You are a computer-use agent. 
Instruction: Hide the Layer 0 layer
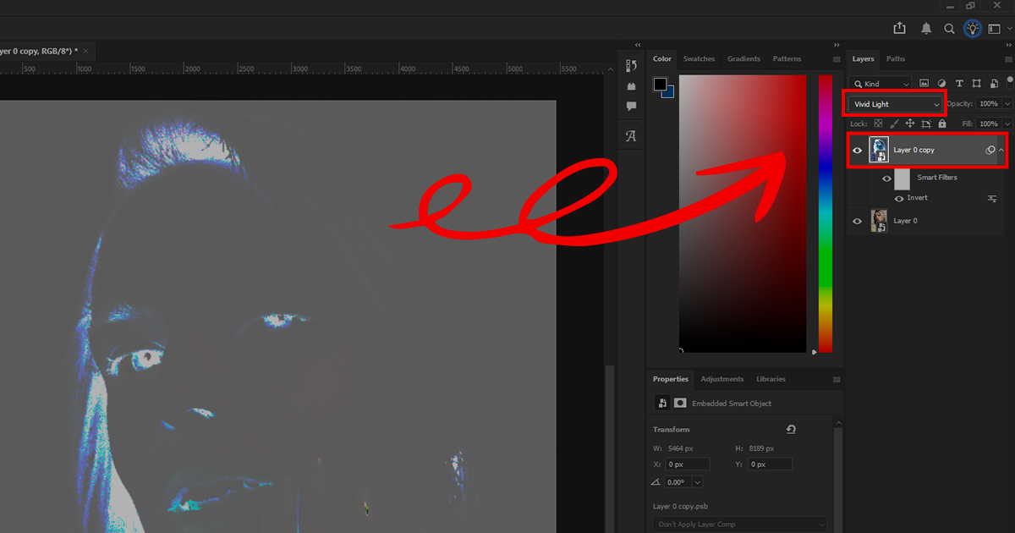point(857,221)
